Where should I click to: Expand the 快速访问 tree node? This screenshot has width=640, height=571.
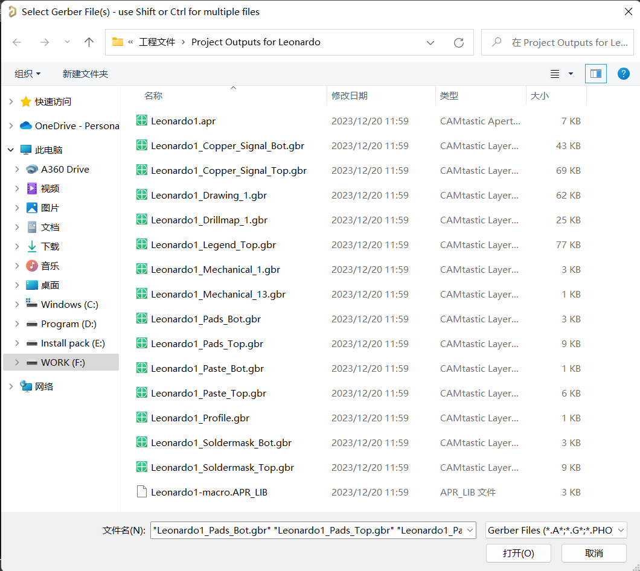[x=11, y=102]
